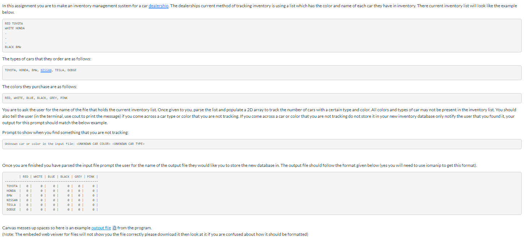526x247 pixels.
Task: Click the WHITE HONDA inventory line
Action: 15,28
